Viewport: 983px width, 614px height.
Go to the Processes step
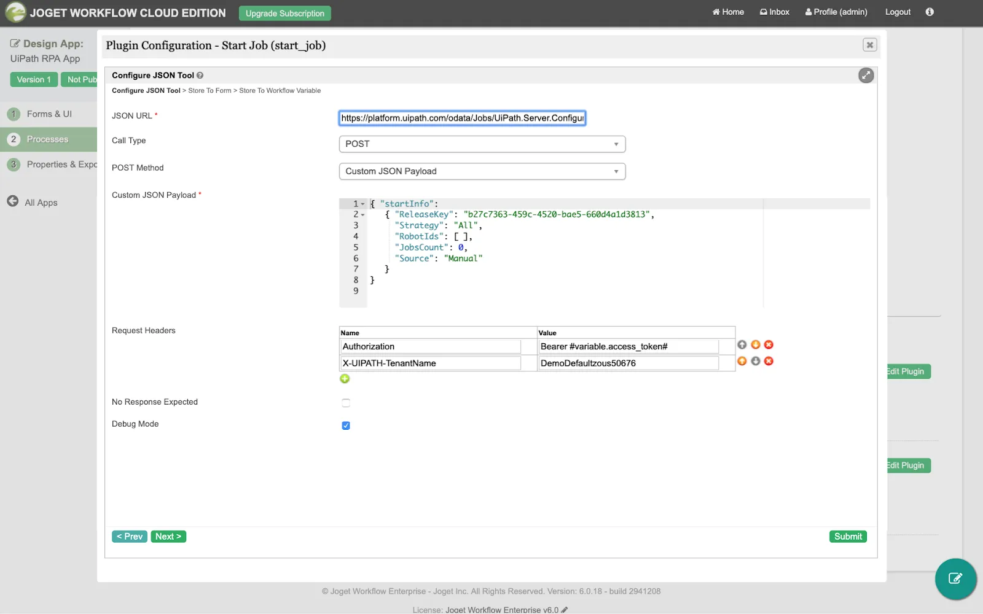click(49, 139)
